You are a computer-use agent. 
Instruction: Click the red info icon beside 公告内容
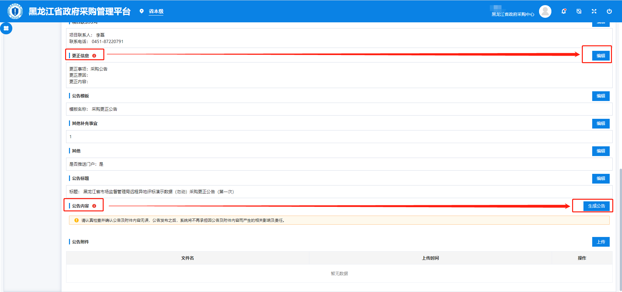coord(94,206)
